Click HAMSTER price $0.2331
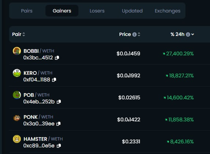 click(x=131, y=142)
